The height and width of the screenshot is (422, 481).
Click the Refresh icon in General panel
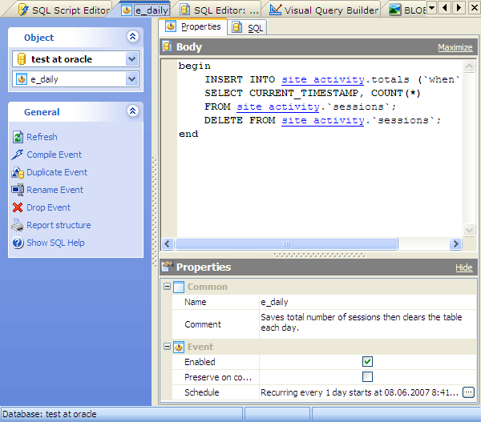18,137
